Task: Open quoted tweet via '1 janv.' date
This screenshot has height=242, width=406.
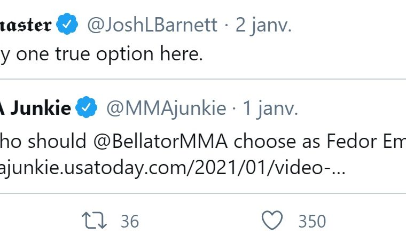Action: [270, 108]
